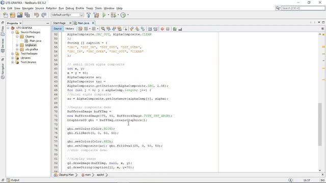Screen dimensions: 326x183
Task: Click the Build Project hammer icon
Action: click(x=89, y=15)
